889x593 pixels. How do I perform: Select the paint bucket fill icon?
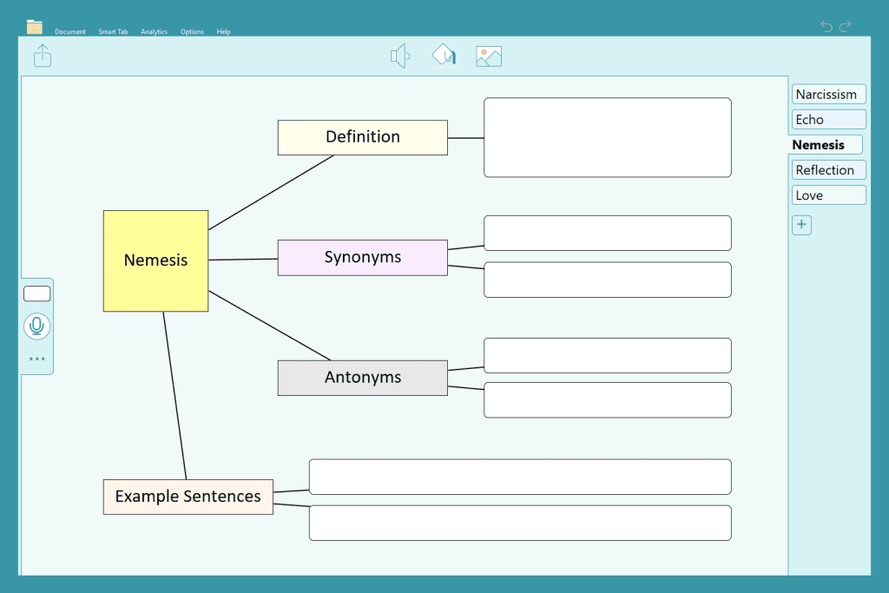tap(444, 56)
